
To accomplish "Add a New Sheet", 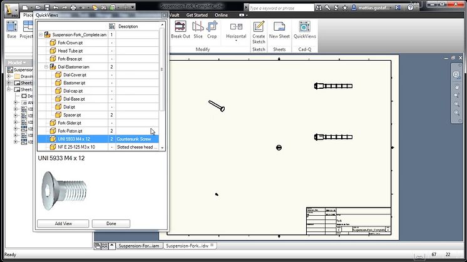I will point(279,30).
